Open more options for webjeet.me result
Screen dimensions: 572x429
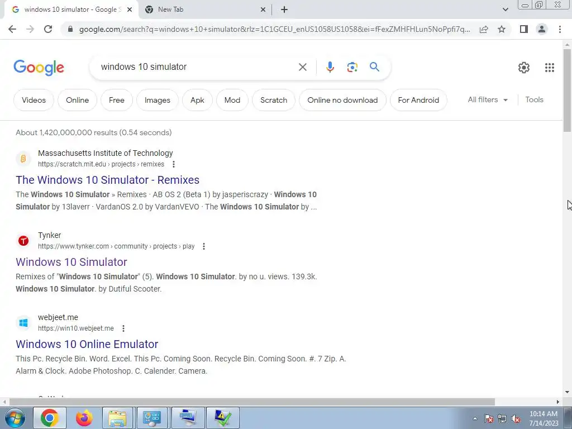coord(123,328)
